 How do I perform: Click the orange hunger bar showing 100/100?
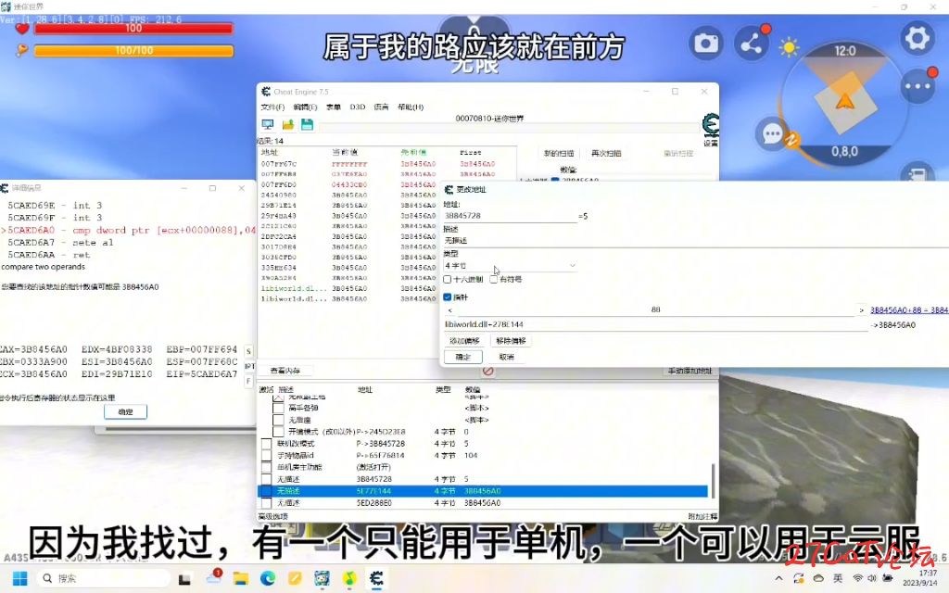click(133, 51)
